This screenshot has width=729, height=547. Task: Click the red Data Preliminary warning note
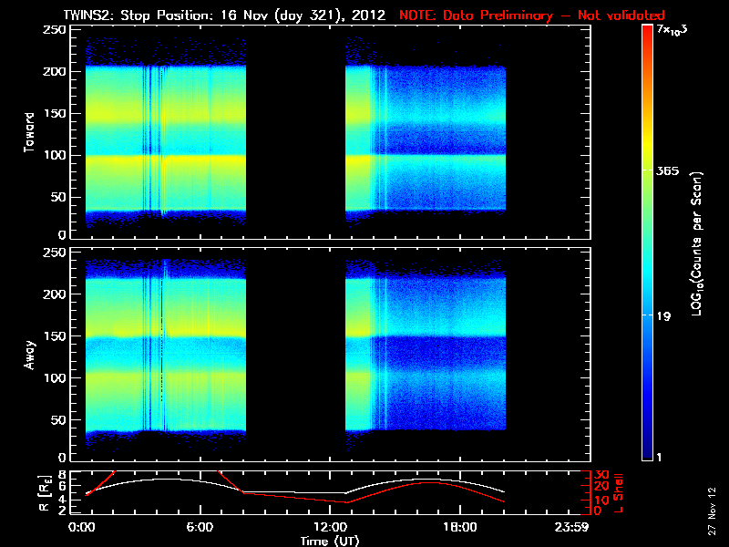(532, 15)
